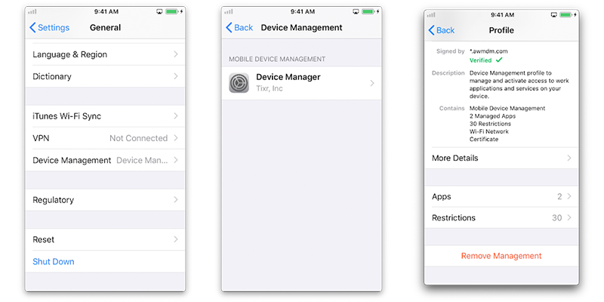Tap chevron on Dictionary row
604x302 pixels.
pyautogui.click(x=176, y=76)
